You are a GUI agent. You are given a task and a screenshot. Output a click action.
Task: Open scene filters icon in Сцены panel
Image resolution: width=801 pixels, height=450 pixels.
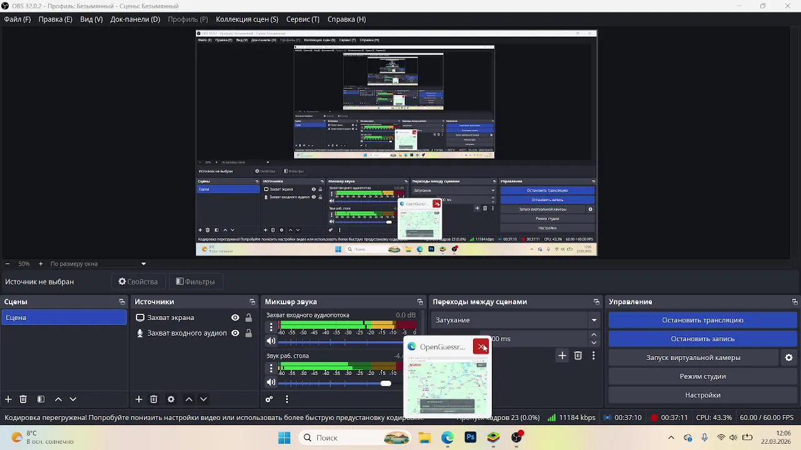tap(41, 399)
